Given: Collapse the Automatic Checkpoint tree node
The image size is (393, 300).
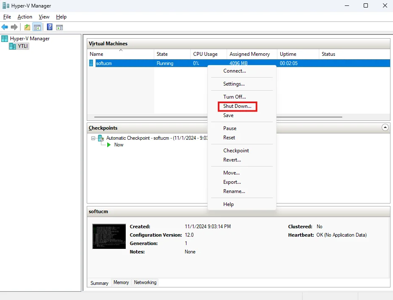Looking at the screenshot, I should point(93,138).
